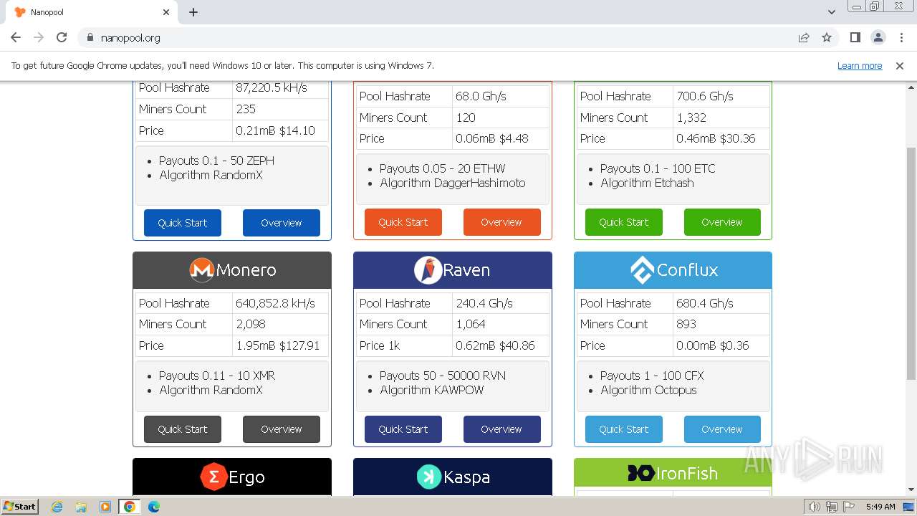Image resolution: width=917 pixels, height=516 pixels.
Task: Click the IronFish logo icon
Action: [x=640, y=473]
